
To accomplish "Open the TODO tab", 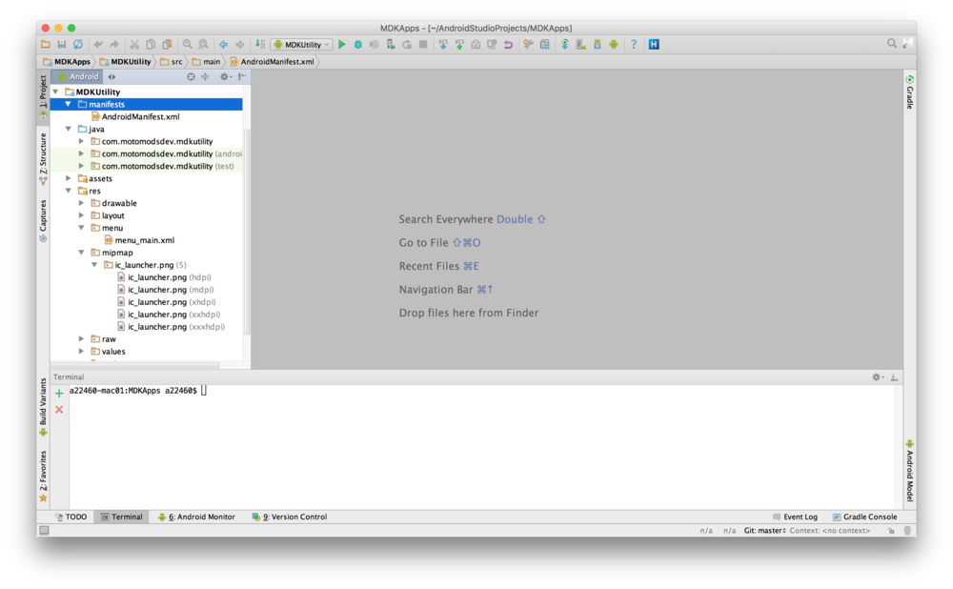I will tap(71, 517).
